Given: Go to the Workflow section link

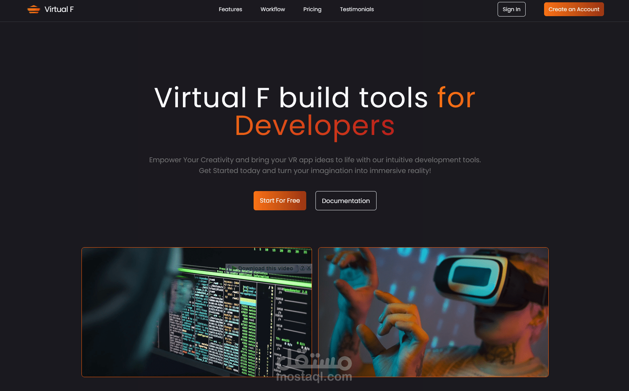Looking at the screenshot, I should point(273,9).
